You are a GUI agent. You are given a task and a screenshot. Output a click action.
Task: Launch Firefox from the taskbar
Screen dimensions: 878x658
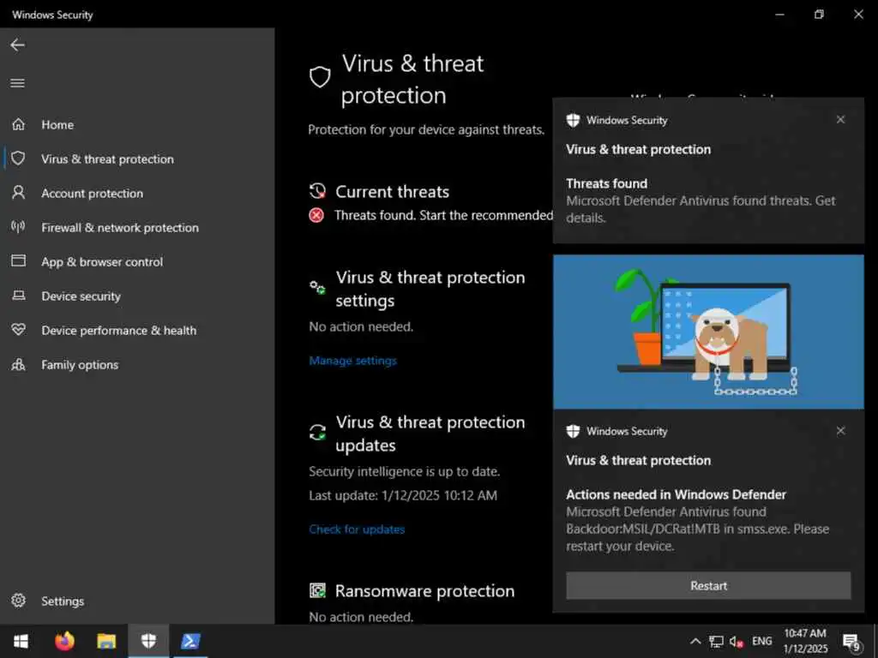[x=64, y=641]
